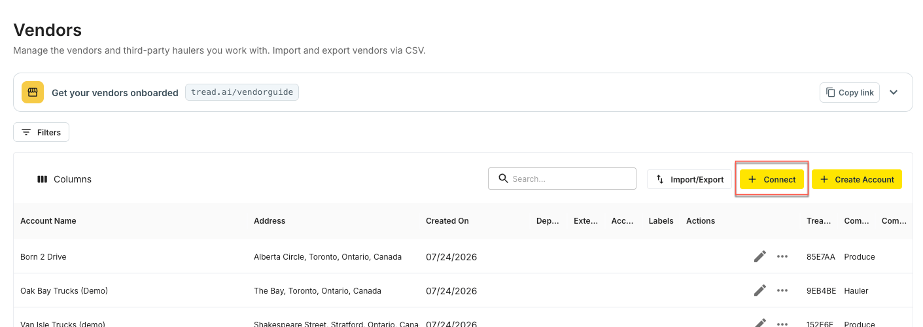
Task: Expand the vendor onboarding panel chevron
Action: click(894, 92)
